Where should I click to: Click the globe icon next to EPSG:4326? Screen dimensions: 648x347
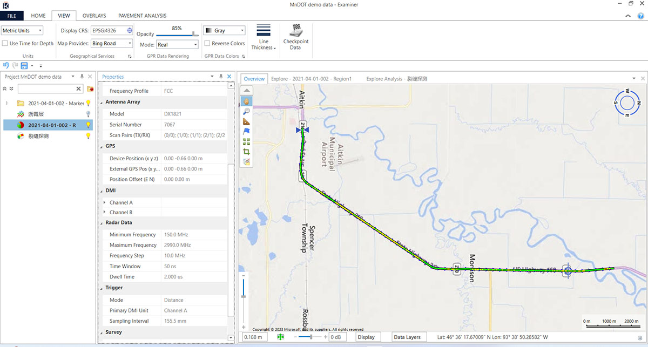pyautogui.click(x=129, y=30)
